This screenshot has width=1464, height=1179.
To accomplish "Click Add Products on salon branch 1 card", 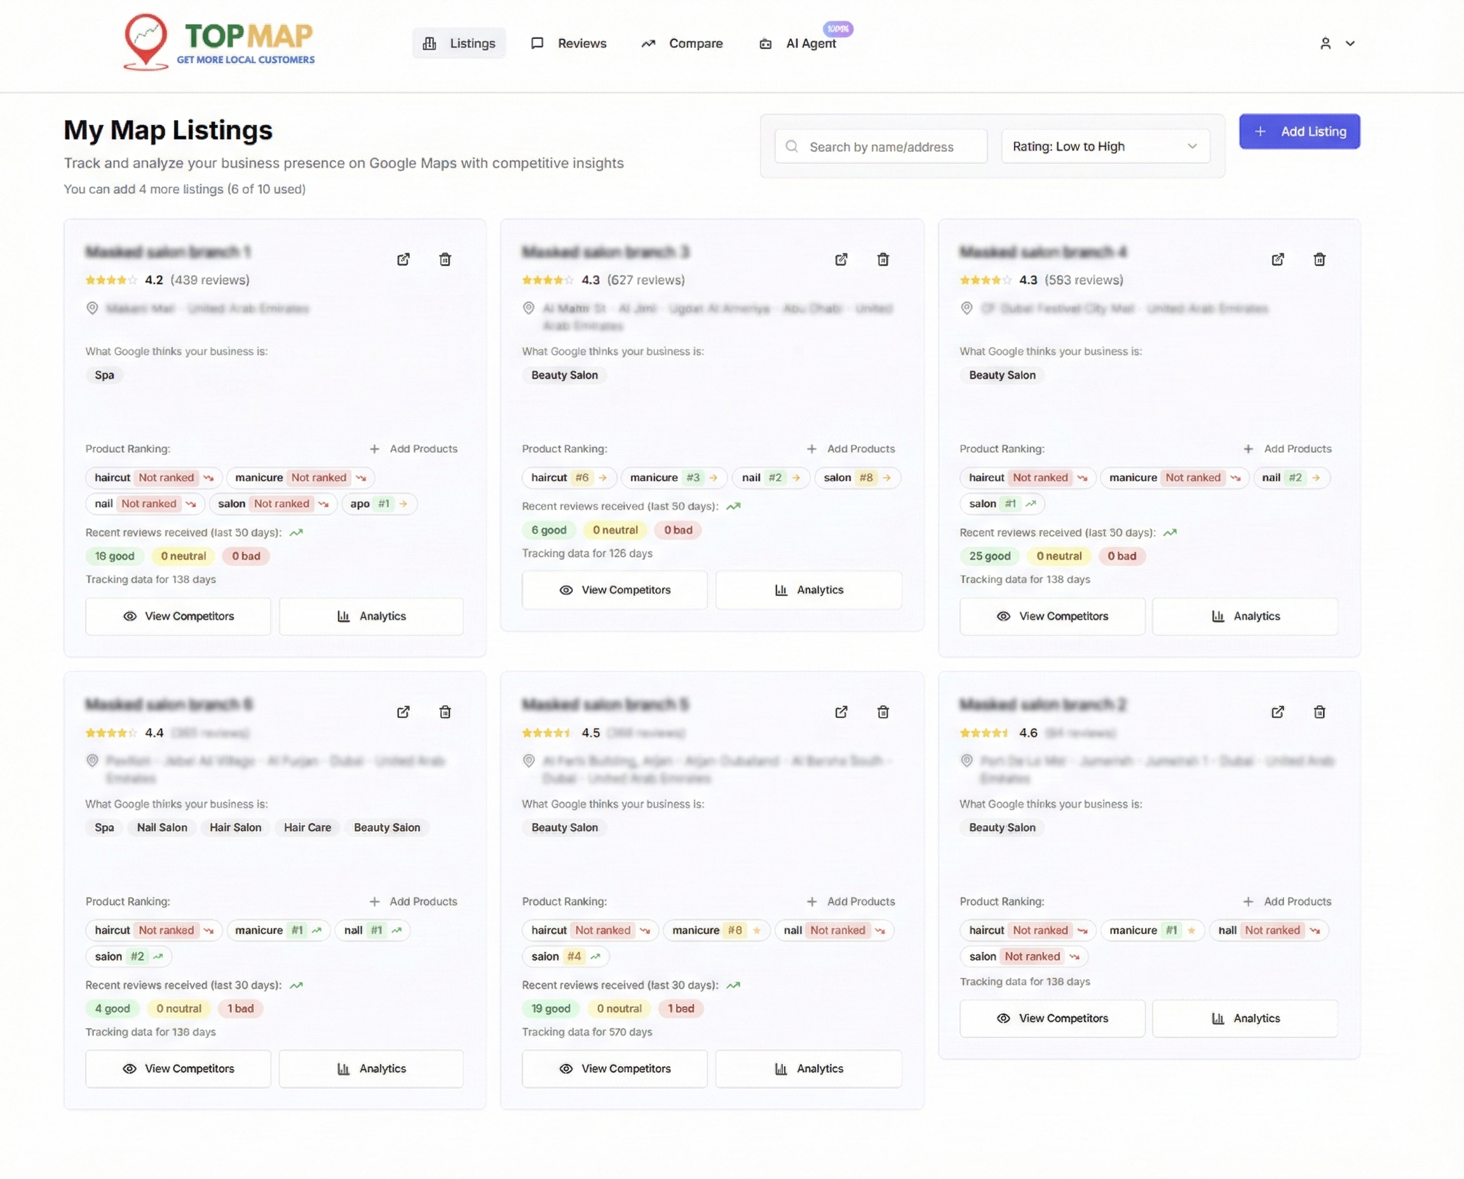I will pyautogui.click(x=413, y=449).
